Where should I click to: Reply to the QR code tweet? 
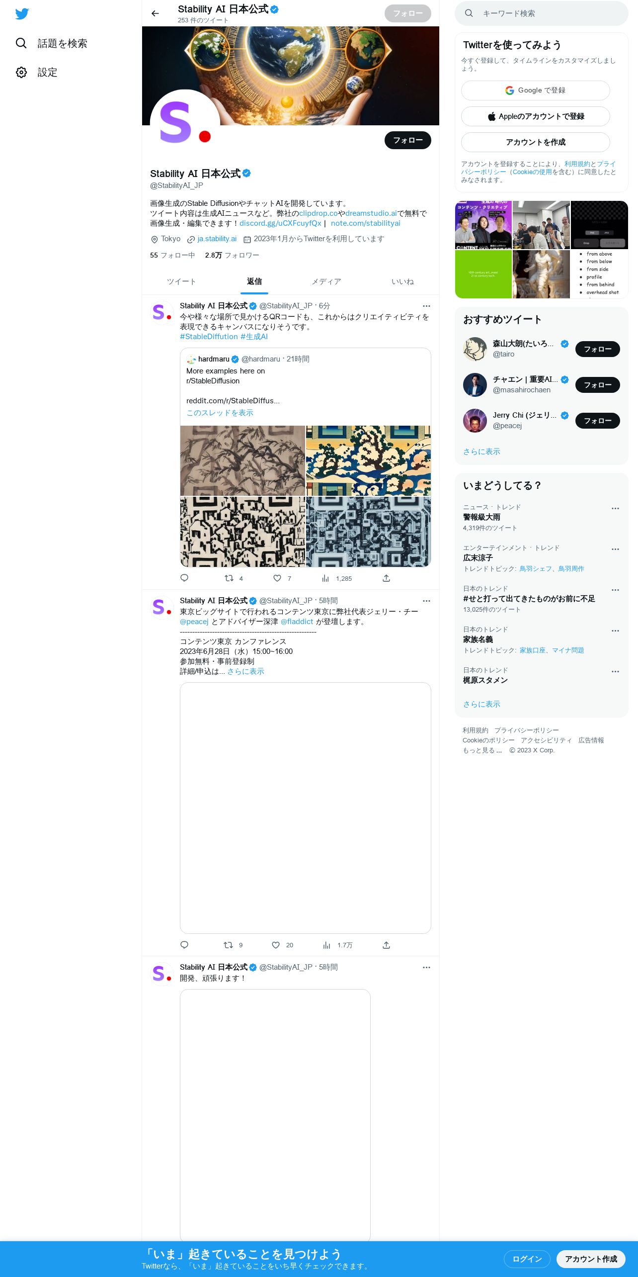coord(184,578)
